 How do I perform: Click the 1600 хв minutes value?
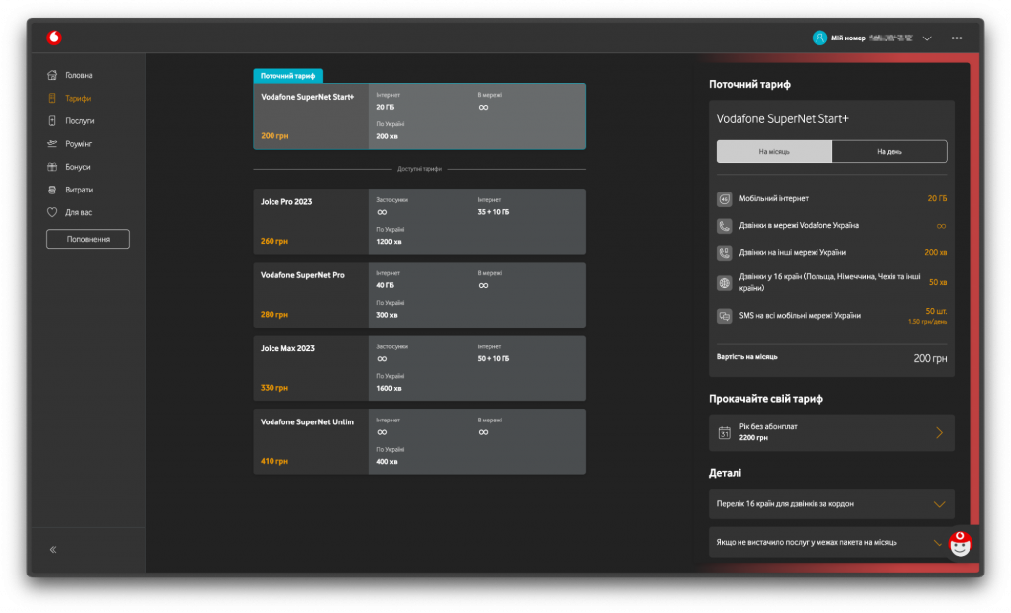click(x=389, y=389)
